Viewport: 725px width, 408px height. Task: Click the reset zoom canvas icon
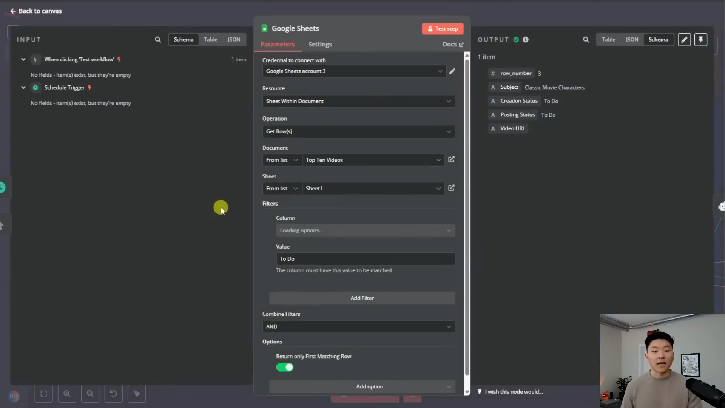pyautogui.click(x=113, y=394)
